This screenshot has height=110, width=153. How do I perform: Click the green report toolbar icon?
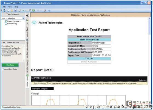(33, 10)
